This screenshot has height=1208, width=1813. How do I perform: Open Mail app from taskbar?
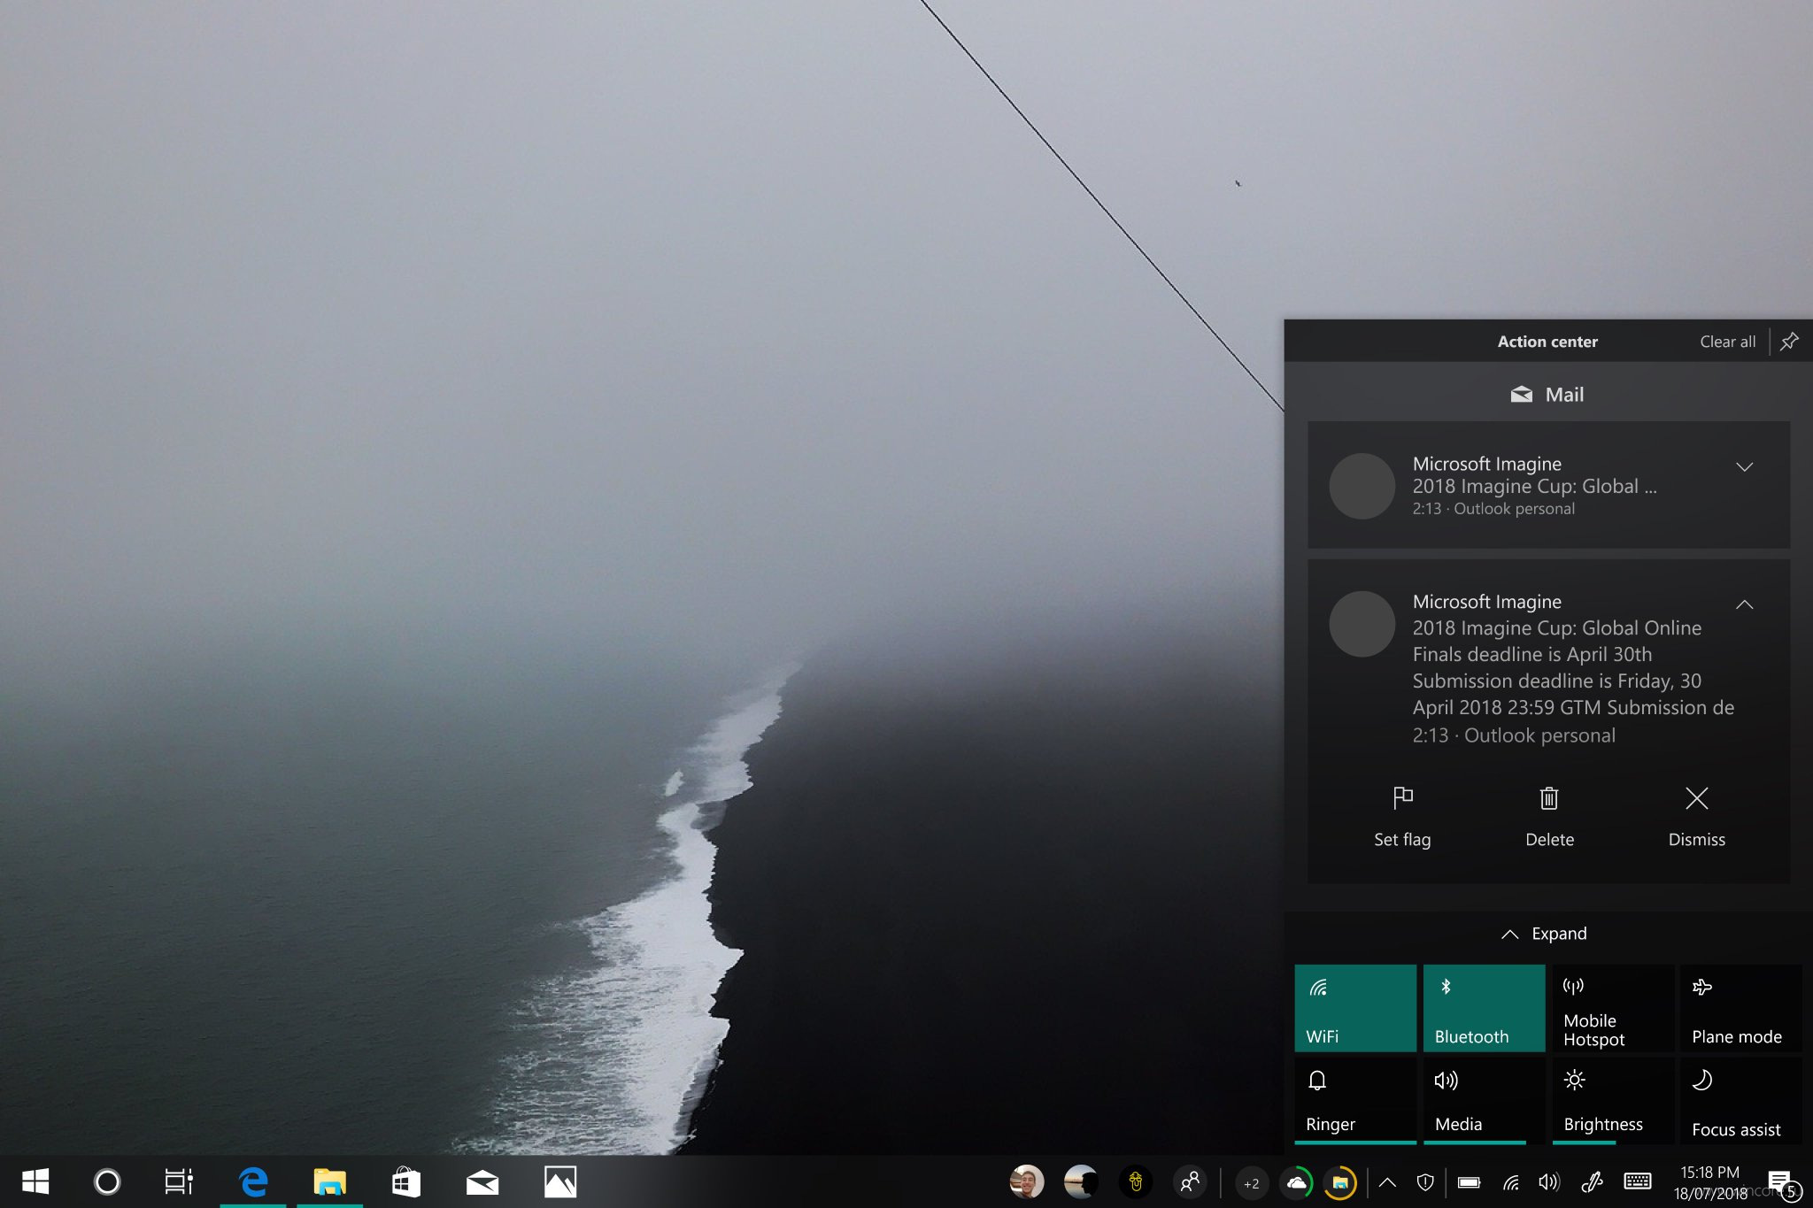tap(482, 1182)
